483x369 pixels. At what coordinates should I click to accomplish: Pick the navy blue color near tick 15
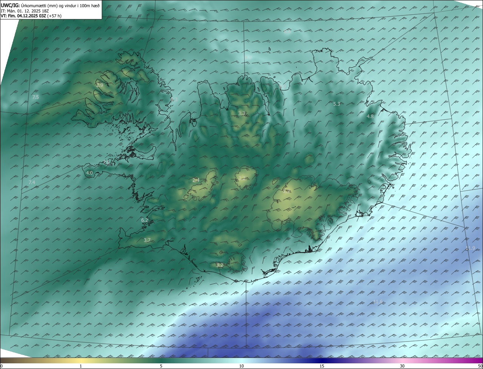click(322, 360)
